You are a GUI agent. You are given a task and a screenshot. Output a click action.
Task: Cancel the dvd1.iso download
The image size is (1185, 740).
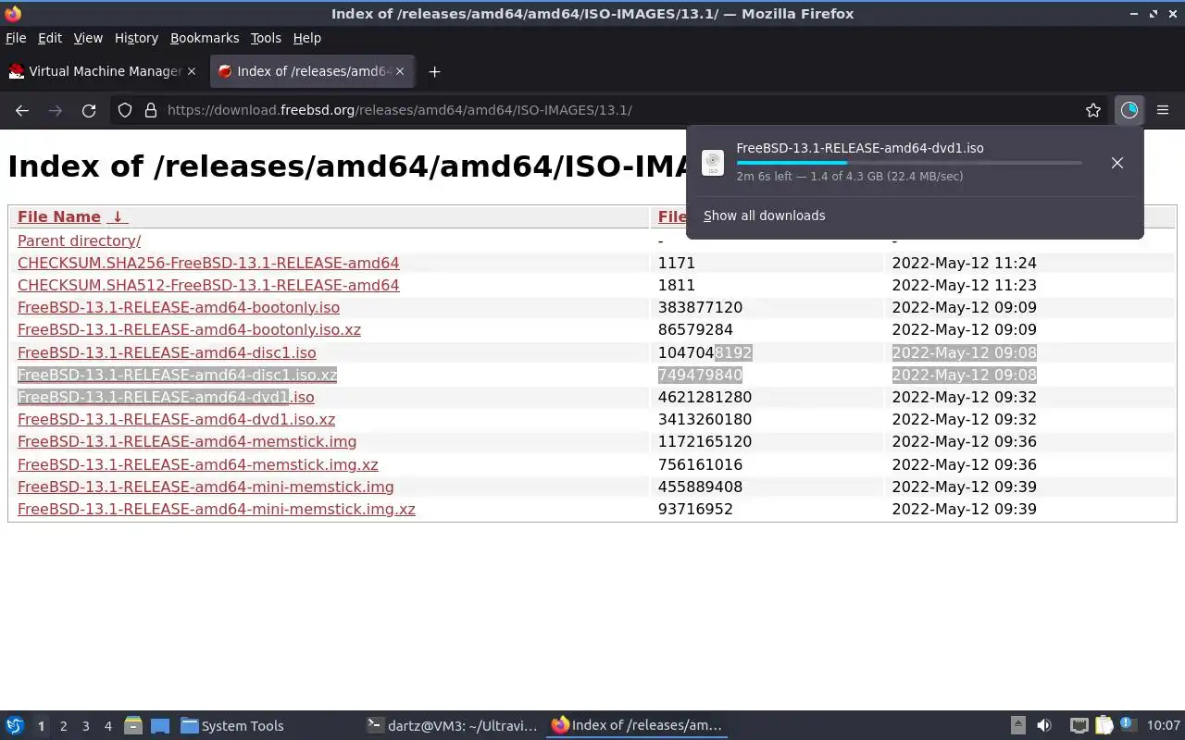(1117, 163)
